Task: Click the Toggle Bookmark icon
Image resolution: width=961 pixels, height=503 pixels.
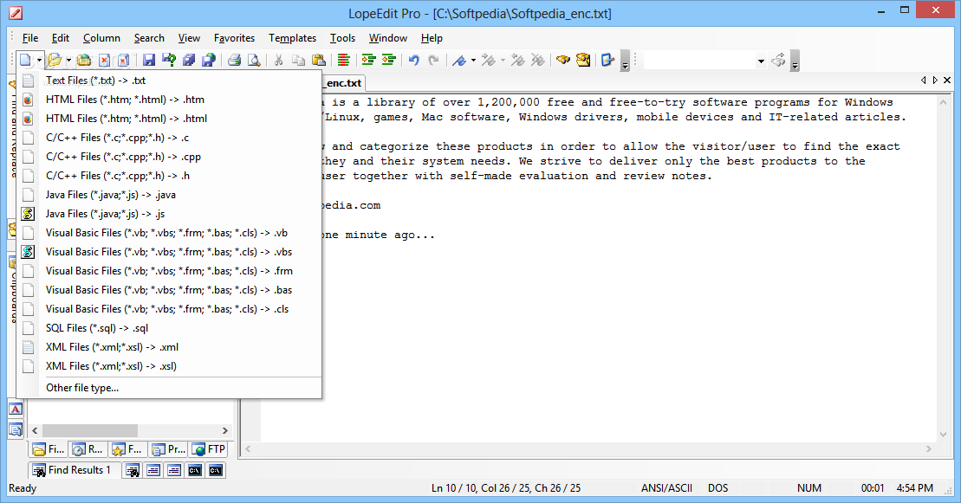Action: point(459,60)
